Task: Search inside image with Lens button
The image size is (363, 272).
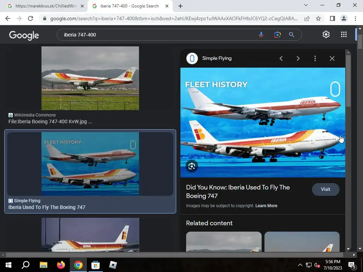Action: click(192, 166)
